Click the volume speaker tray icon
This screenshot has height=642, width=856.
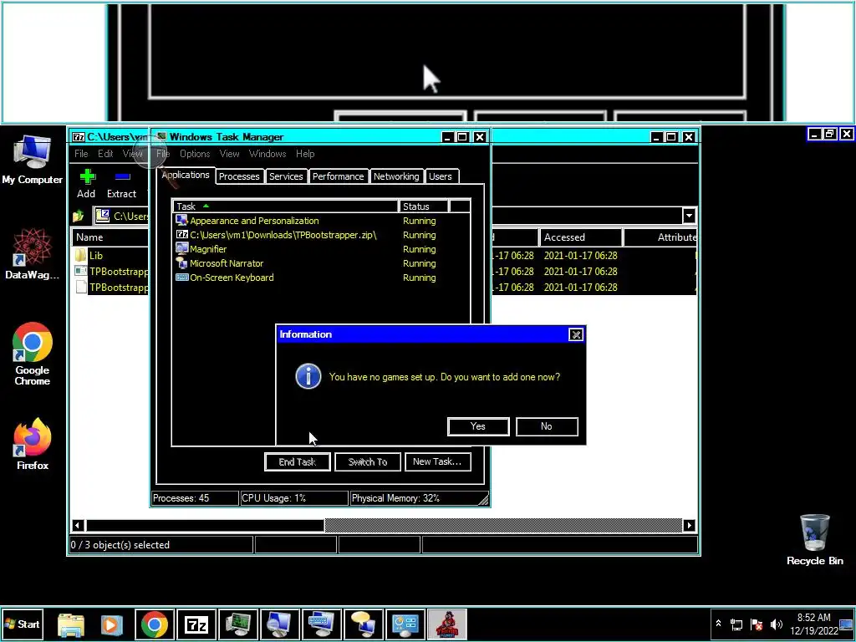(777, 624)
